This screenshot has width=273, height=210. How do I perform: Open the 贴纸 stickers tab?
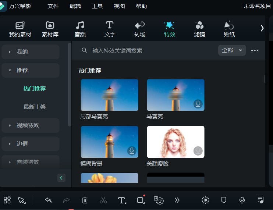point(229,29)
